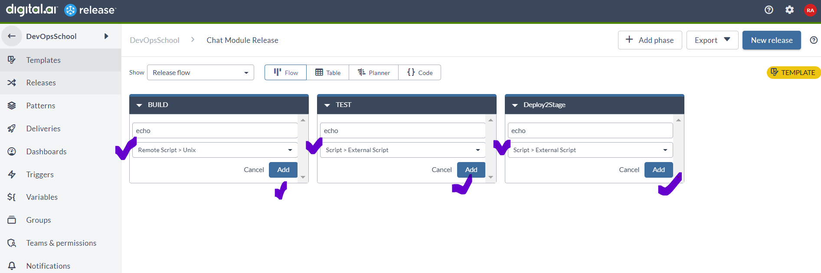Click the help question mark icon in header
The height and width of the screenshot is (273, 821).
pos(769,10)
